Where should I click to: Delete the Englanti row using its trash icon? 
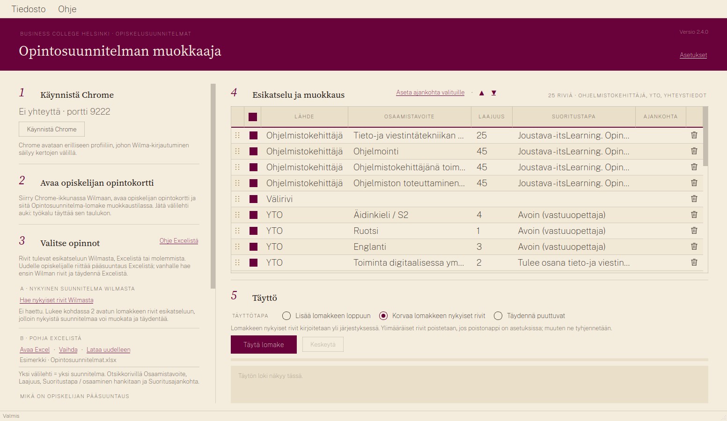[x=694, y=247]
